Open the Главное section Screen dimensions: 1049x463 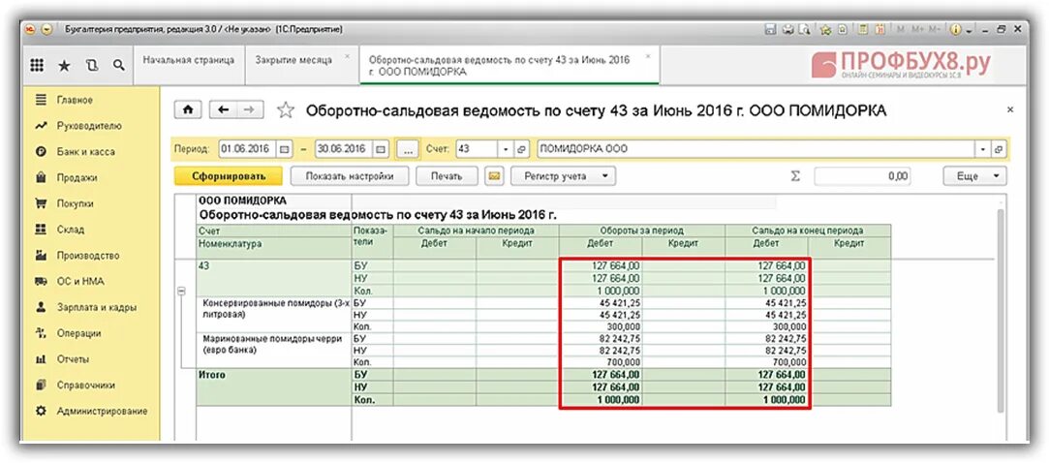tap(90, 101)
